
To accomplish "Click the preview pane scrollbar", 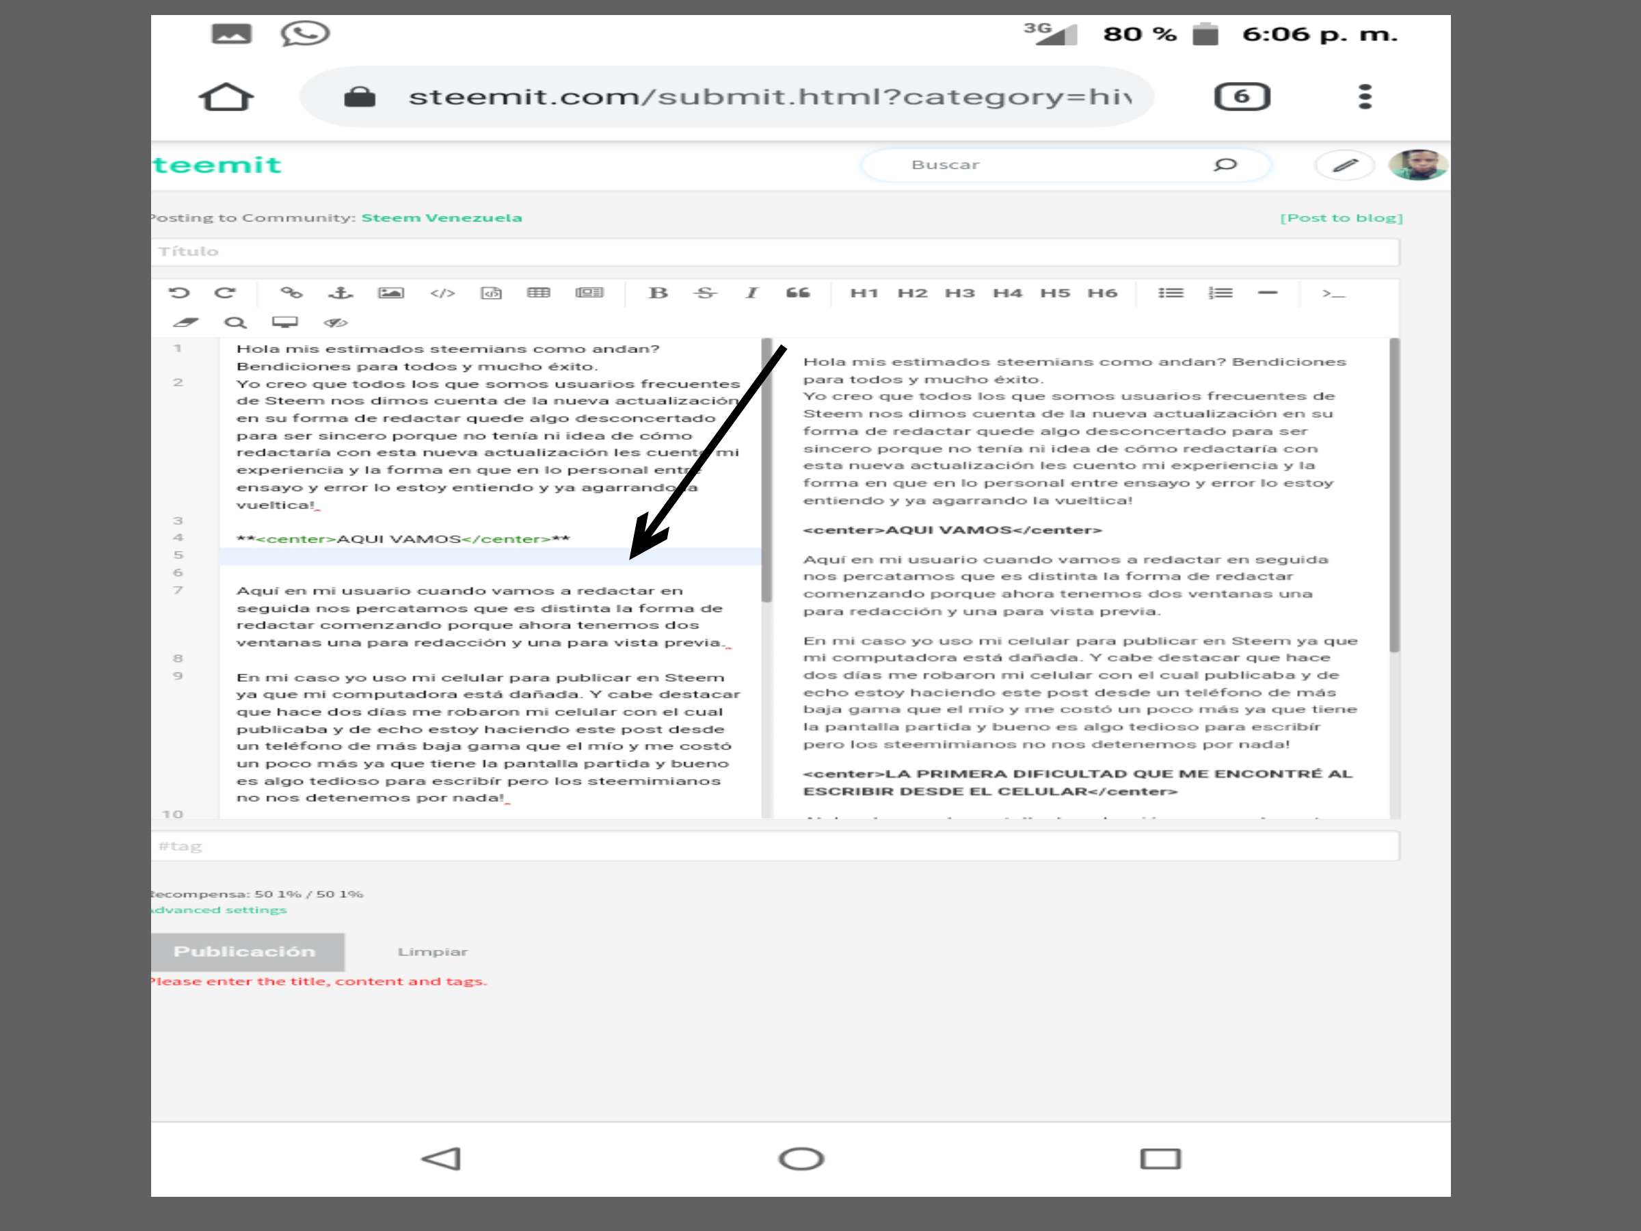I will click(x=1394, y=496).
